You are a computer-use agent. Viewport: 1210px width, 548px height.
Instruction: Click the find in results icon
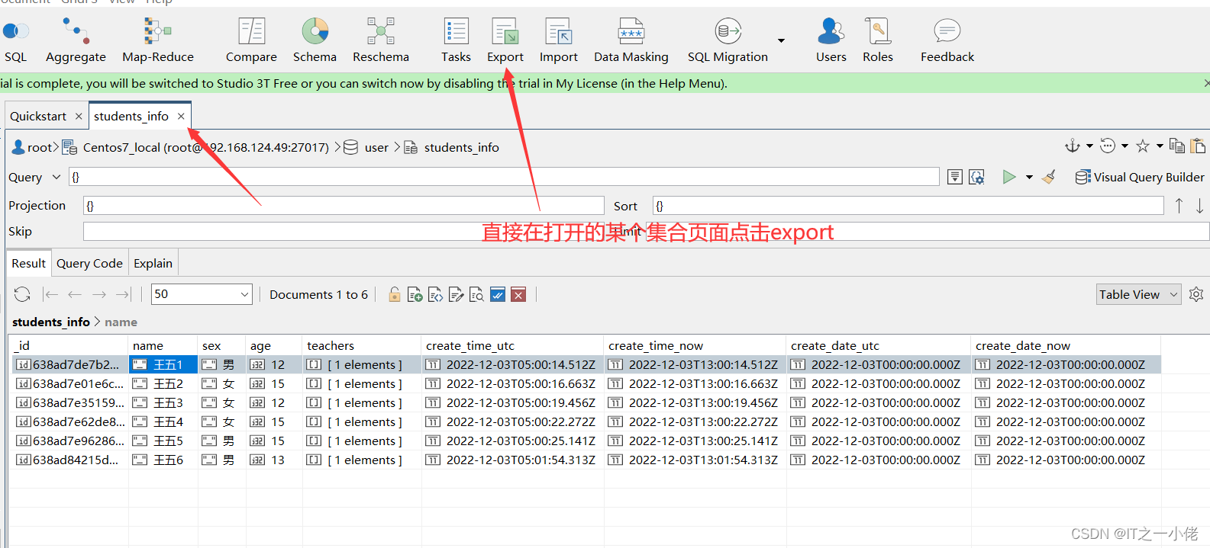[477, 294]
